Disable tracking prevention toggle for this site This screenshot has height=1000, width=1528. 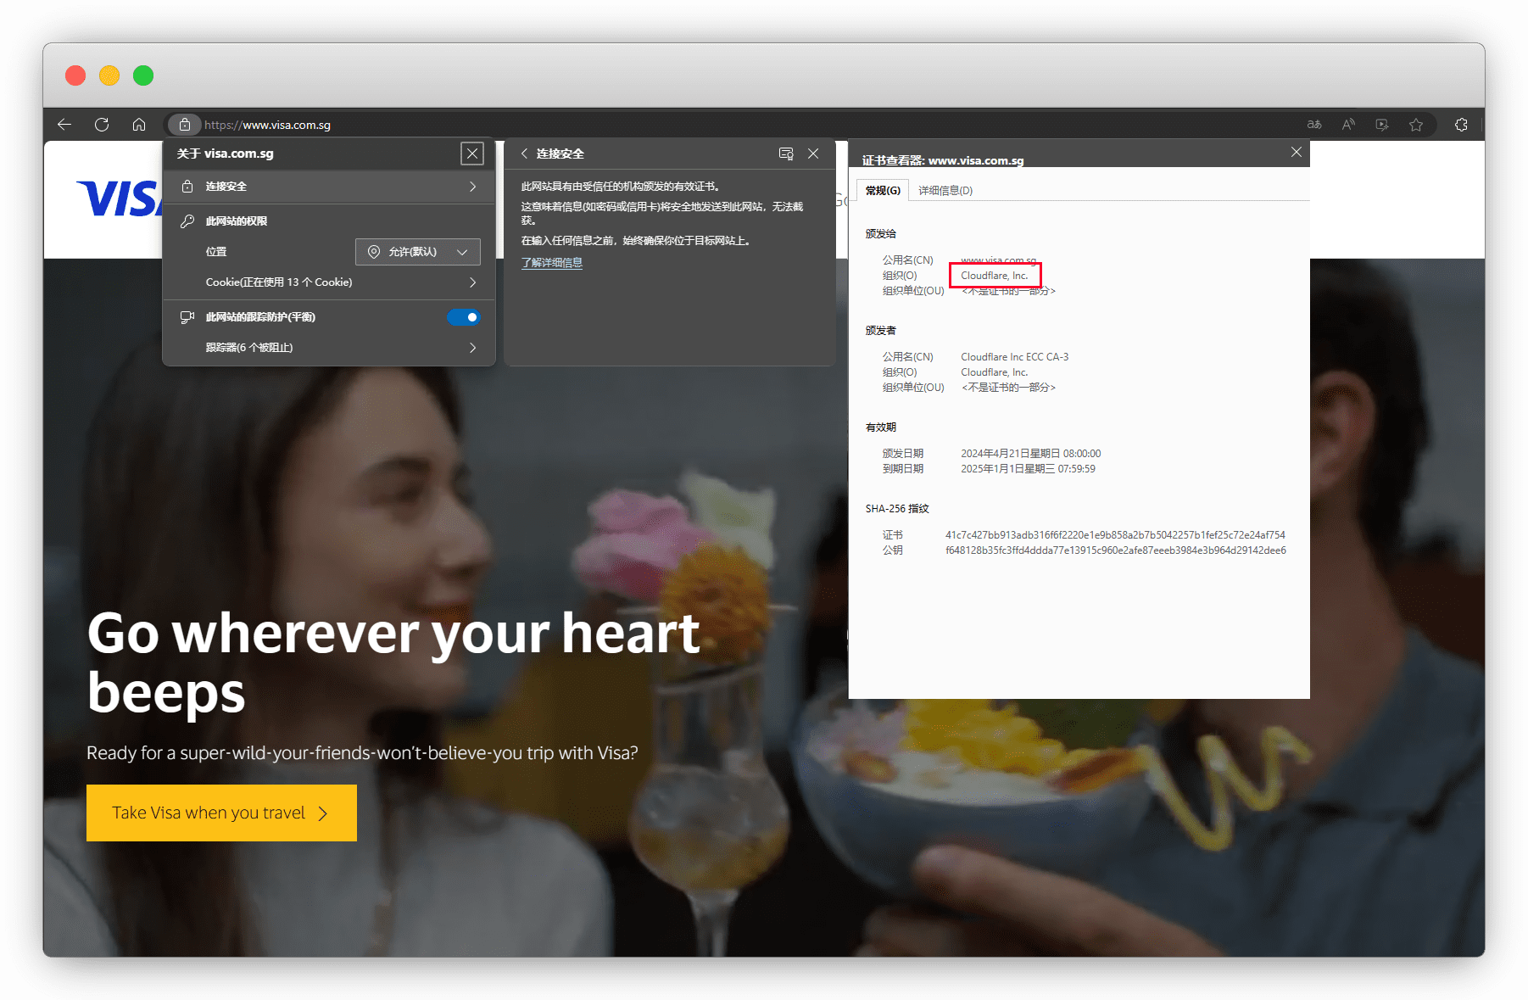click(x=464, y=317)
